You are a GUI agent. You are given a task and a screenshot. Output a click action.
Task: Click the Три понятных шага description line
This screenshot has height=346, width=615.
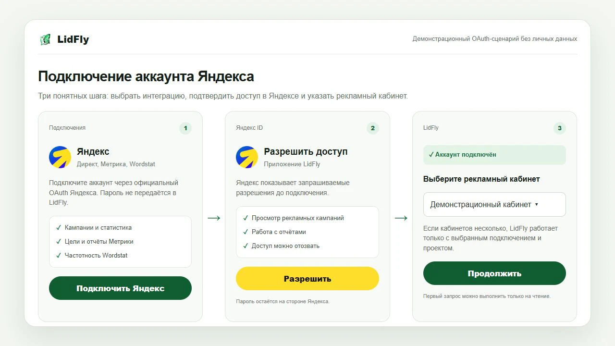[223, 96]
